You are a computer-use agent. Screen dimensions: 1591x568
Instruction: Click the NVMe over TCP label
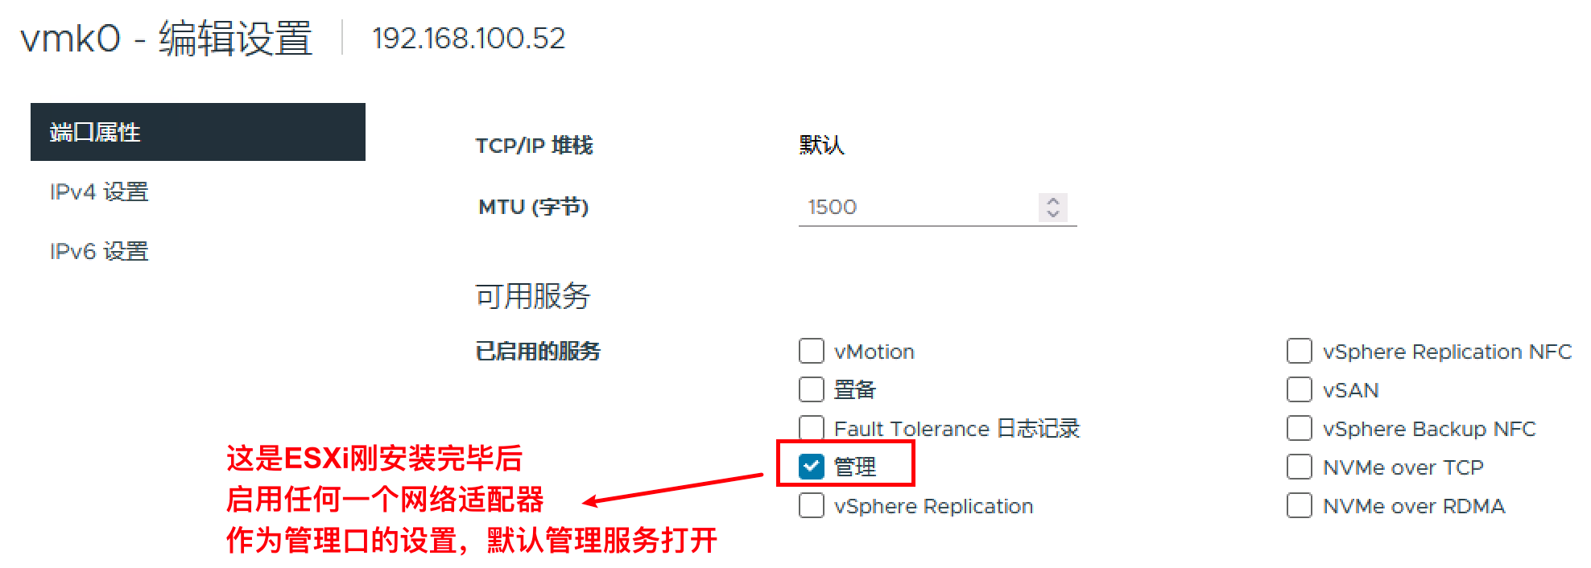(1403, 467)
